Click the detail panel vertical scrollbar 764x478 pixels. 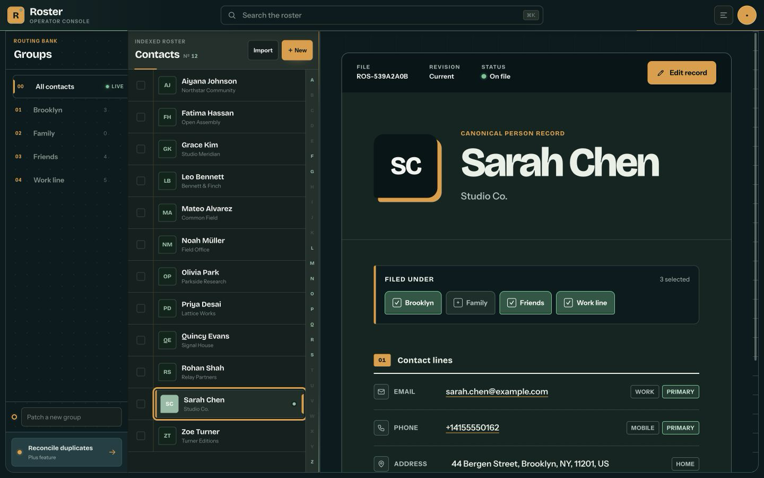point(756,197)
